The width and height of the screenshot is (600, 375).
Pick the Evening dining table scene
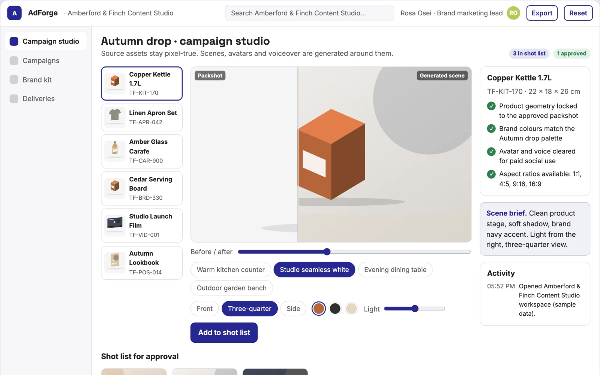coord(395,270)
